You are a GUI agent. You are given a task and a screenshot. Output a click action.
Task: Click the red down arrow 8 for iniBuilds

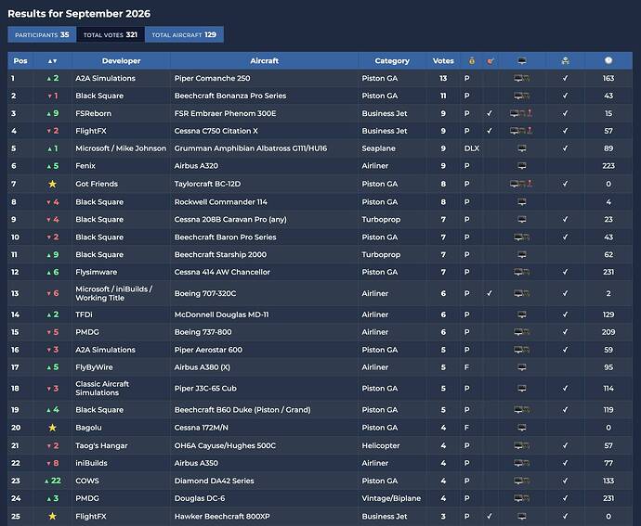pyautogui.click(x=53, y=463)
